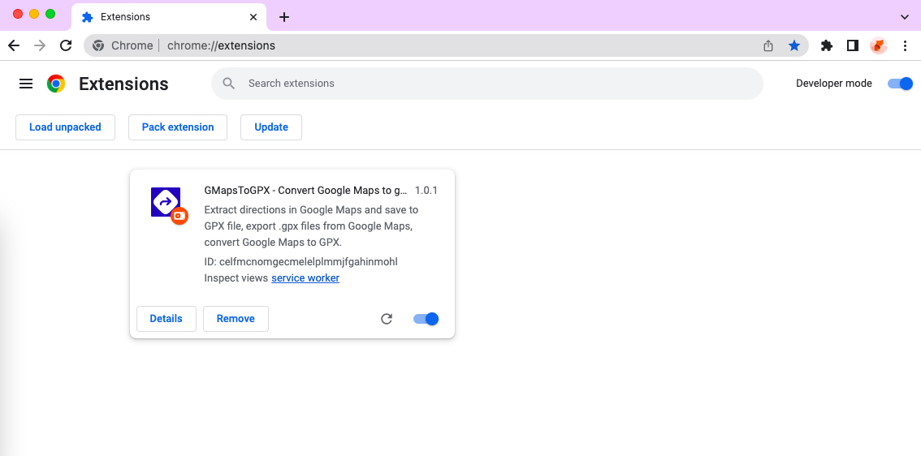Open the service worker inspect link
Screen dimensions: 921x456
click(x=305, y=277)
